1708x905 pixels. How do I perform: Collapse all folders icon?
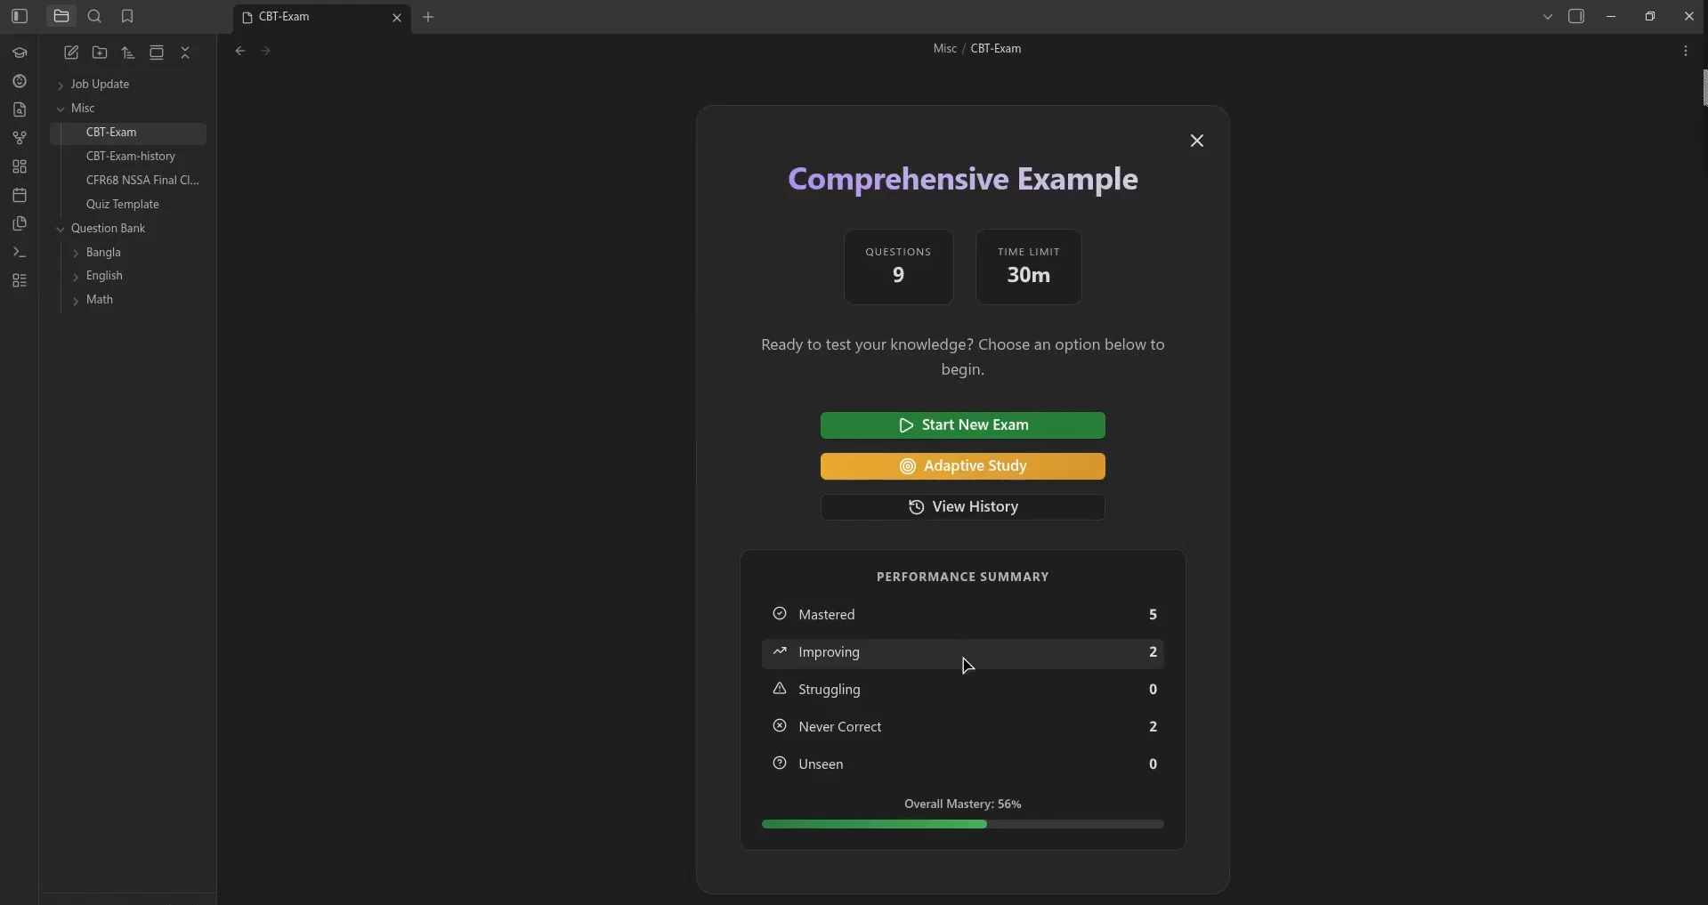(185, 53)
